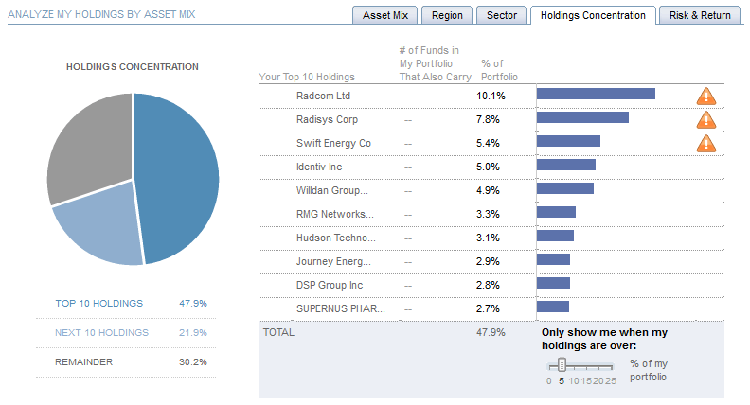This screenshot has width=750, height=405.
Task: Select the Willdan Group holding
Action: tap(326, 190)
